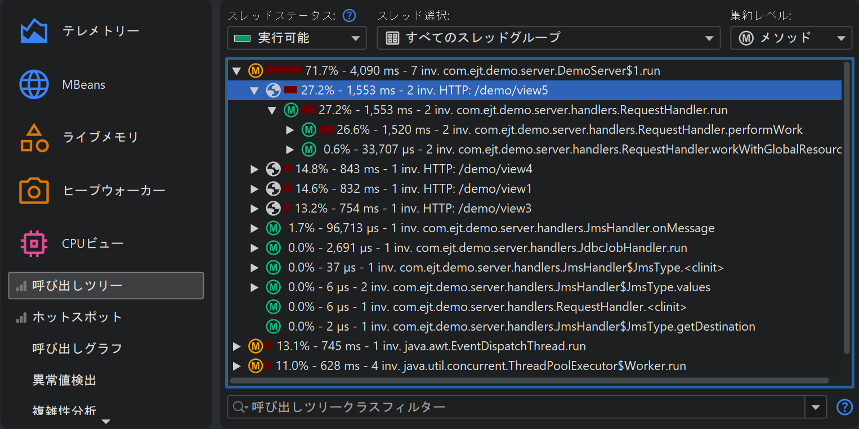Open the 呼び出しグラフ view
Image resolution: width=859 pixels, height=429 pixels.
pos(77,349)
